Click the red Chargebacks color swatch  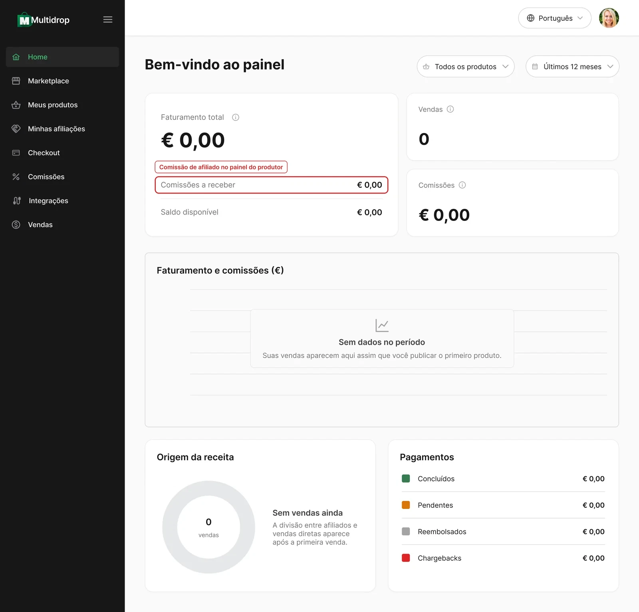(x=406, y=558)
